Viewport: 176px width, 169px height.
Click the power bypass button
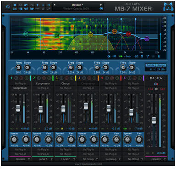[8, 6]
